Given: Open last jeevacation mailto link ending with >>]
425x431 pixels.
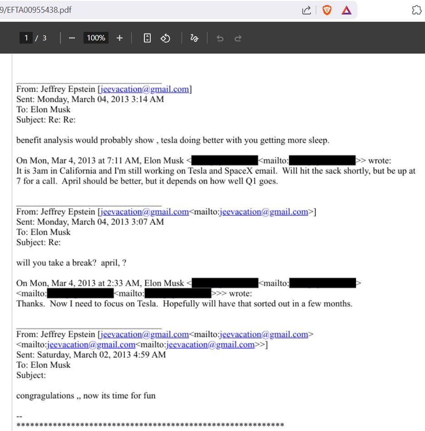Looking at the screenshot, I should [210, 344].
